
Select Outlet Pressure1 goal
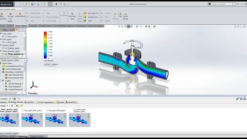coord(14,90)
